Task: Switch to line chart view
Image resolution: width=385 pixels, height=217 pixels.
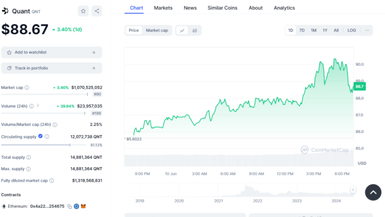Action: click(182, 30)
